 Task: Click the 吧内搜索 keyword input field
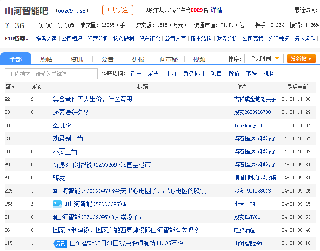click(51, 73)
